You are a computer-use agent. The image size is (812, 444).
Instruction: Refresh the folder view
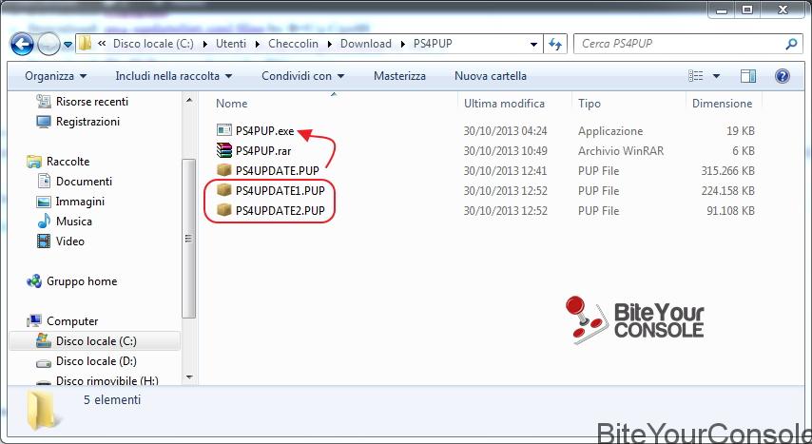pos(555,45)
